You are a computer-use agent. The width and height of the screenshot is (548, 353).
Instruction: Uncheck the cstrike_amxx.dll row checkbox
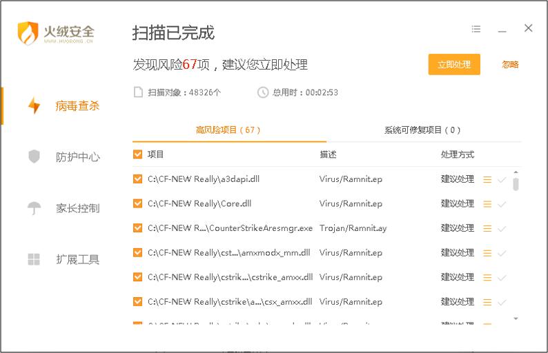(x=138, y=277)
